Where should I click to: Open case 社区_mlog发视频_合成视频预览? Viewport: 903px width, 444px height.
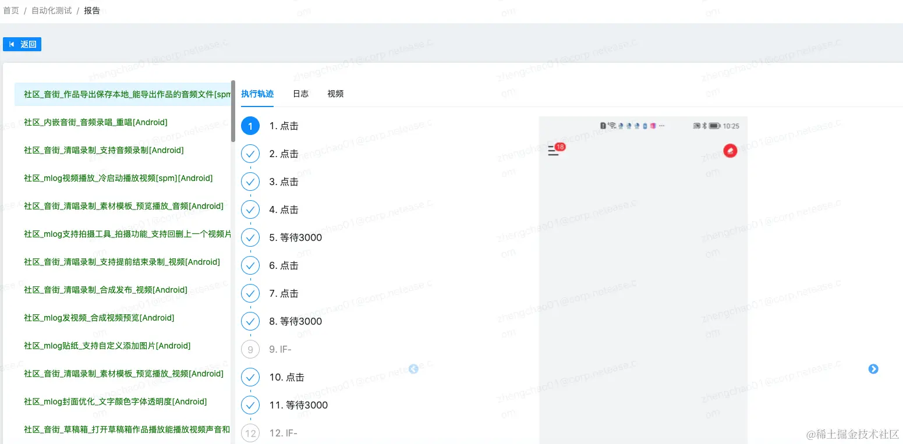pyautogui.click(x=99, y=318)
